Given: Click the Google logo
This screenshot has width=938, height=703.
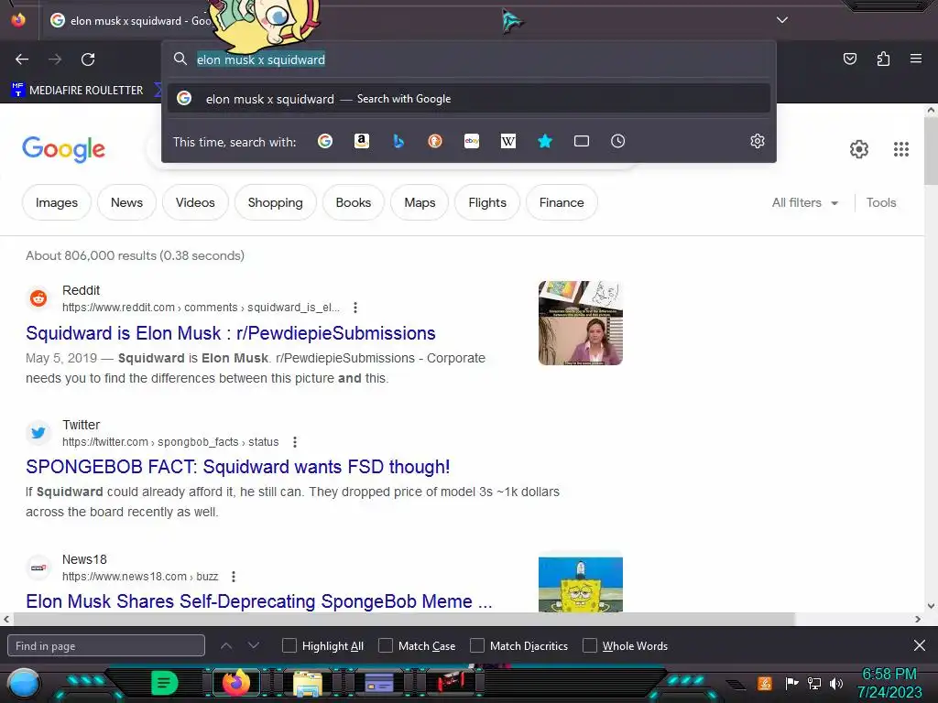Looking at the screenshot, I should click(63, 149).
